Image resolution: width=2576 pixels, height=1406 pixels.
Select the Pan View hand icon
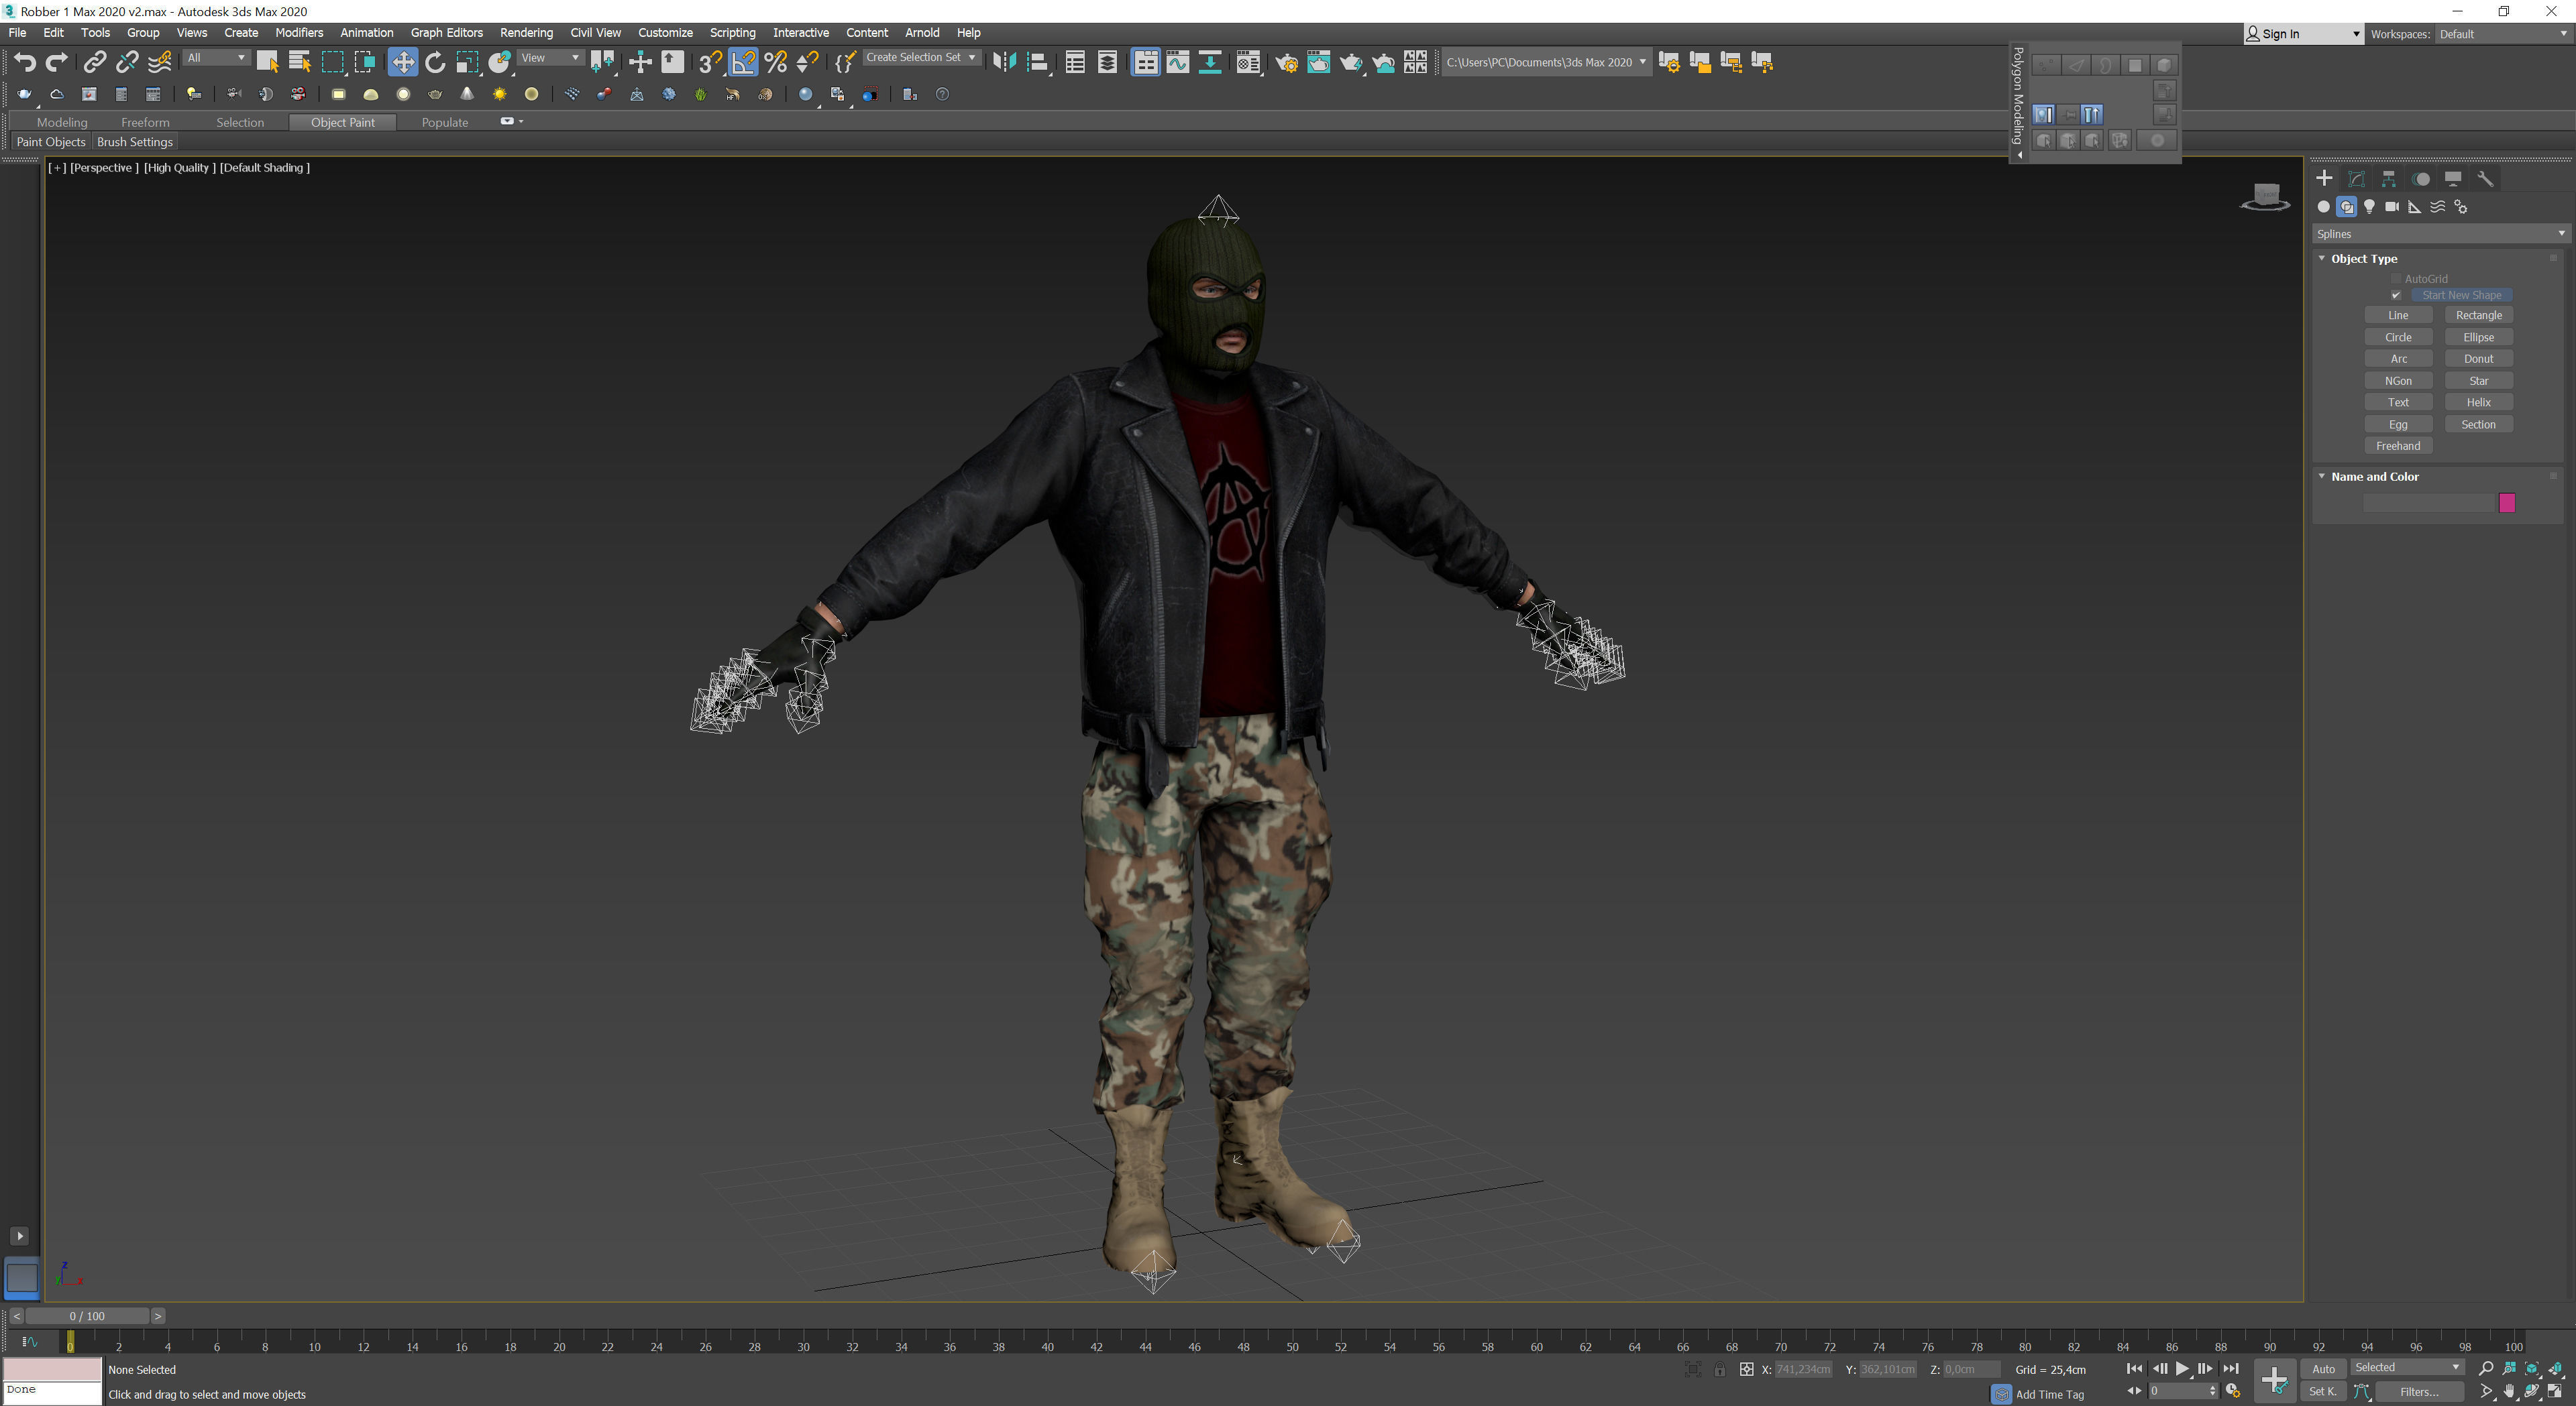tap(2509, 1391)
